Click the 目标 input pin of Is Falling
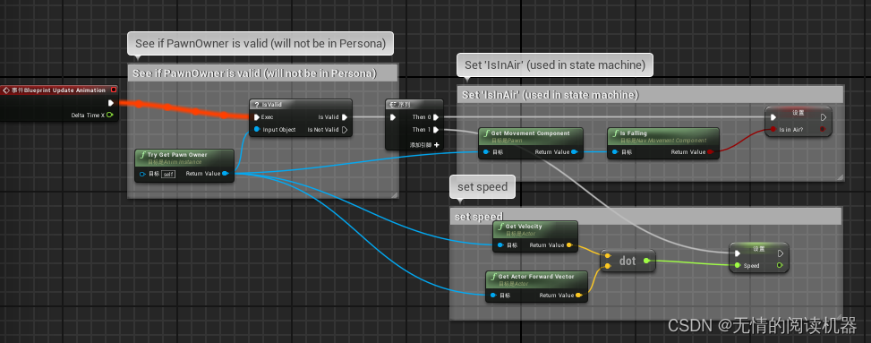The height and width of the screenshot is (343, 871). [x=615, y=151]
